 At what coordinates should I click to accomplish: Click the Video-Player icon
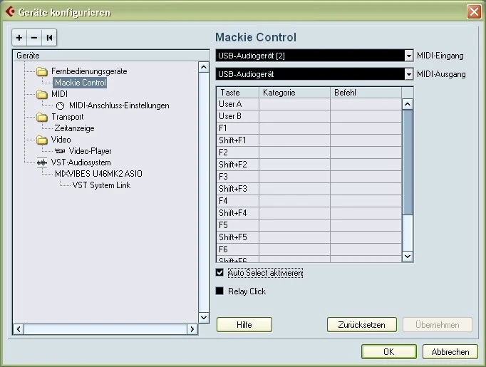click(60, 151)
